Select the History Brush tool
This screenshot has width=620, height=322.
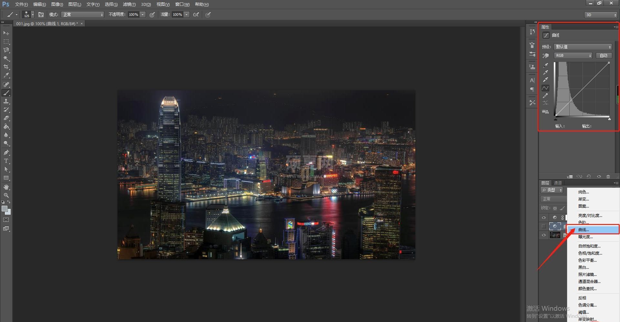6,110
